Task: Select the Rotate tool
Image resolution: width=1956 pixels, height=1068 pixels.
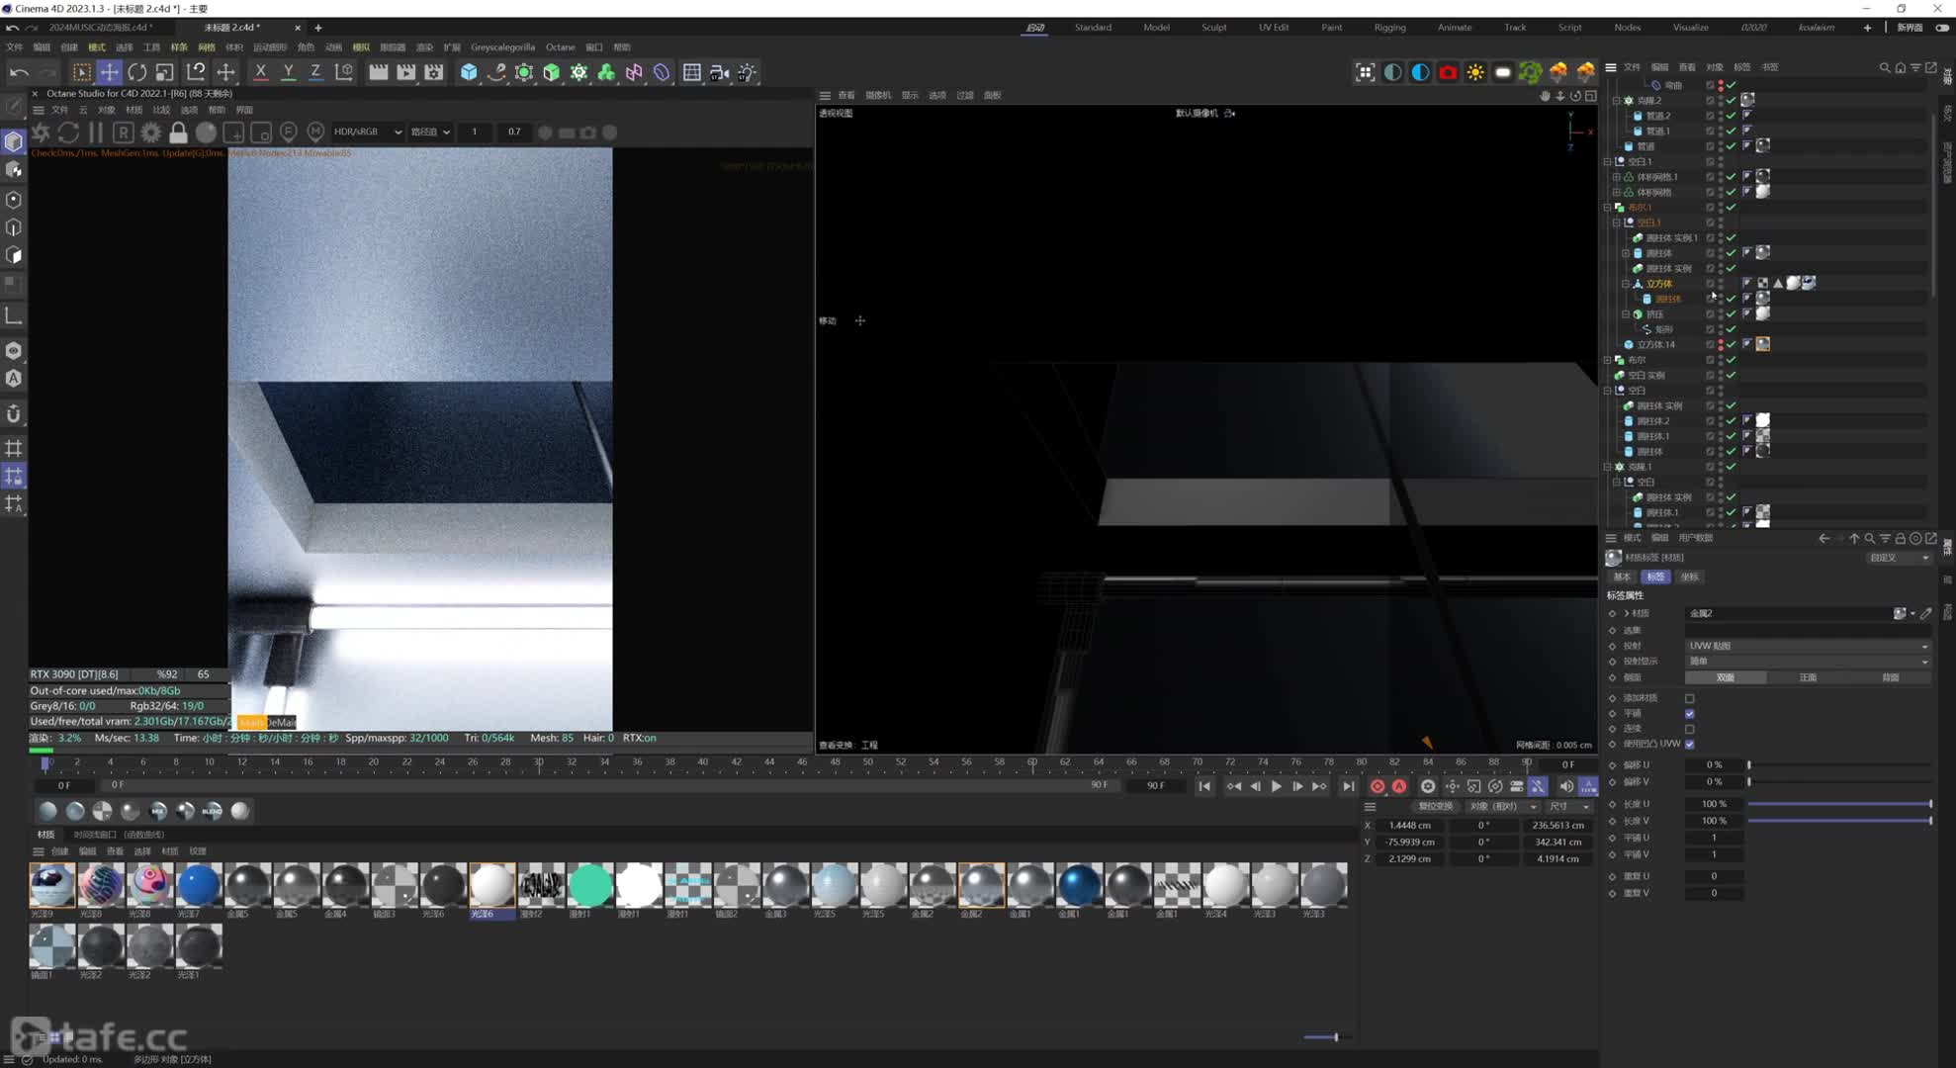Action: coord(137,72)
